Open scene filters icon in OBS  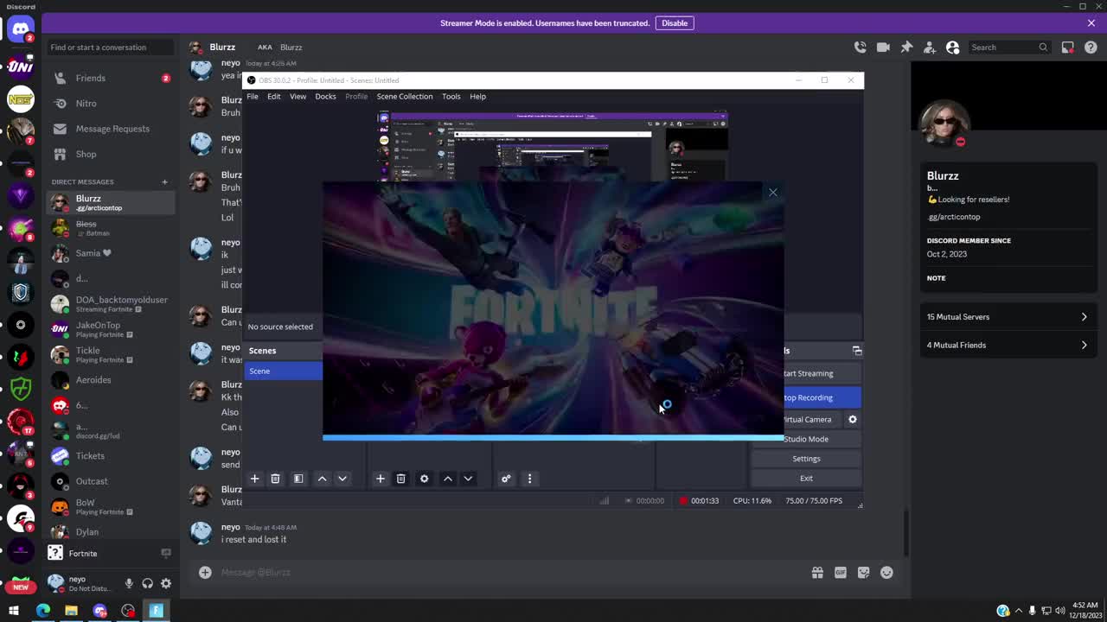(298, 479)
